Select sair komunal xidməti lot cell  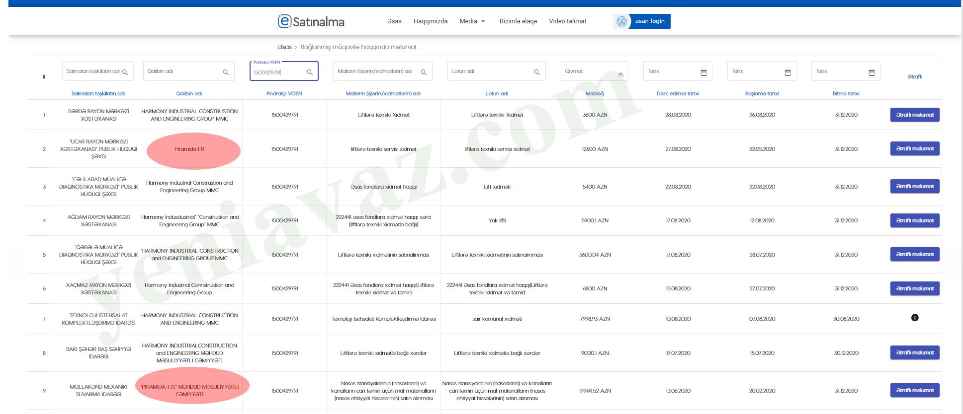497,319
